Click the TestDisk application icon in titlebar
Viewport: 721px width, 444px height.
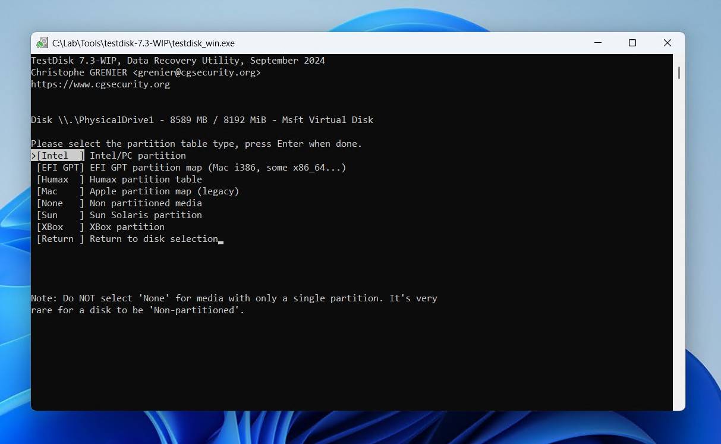(42, 43)
